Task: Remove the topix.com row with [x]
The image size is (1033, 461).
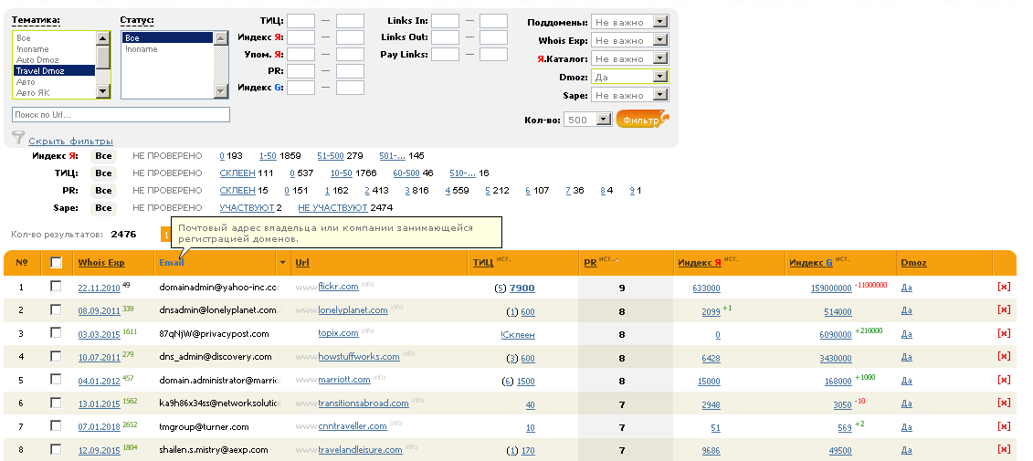Action: coord(1004,334)
